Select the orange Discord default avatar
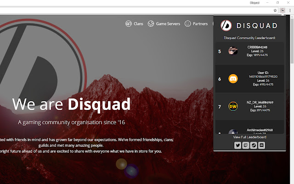Image resolution: width=294 pixels, height=184 pixels. click(x=233, y=79)
